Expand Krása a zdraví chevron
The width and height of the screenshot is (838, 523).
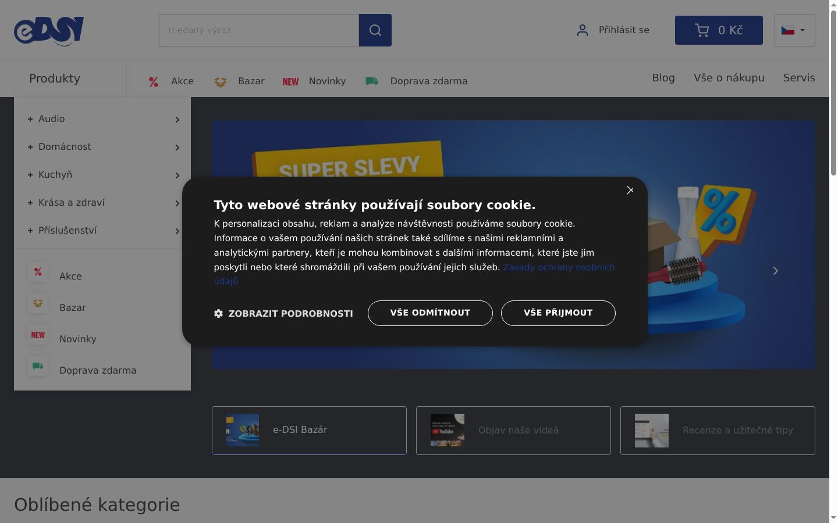[x=177, y=203]
